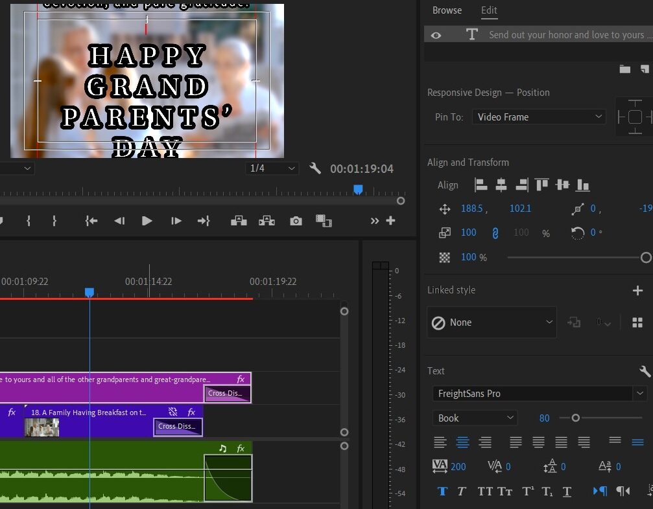Screen dimensions: 653x509
Task: Enable superscript
Action: click(x=528, y=492)
